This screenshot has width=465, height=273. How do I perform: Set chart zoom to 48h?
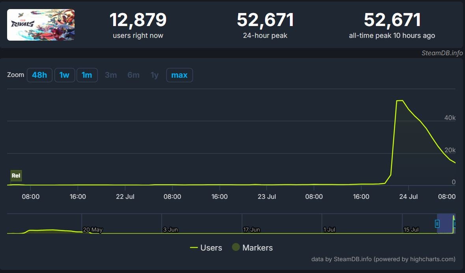click(x=39, y=75)
